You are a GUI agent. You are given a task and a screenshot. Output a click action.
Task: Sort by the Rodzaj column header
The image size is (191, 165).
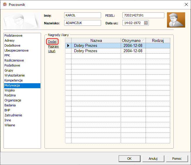click(x=158, y=40)
